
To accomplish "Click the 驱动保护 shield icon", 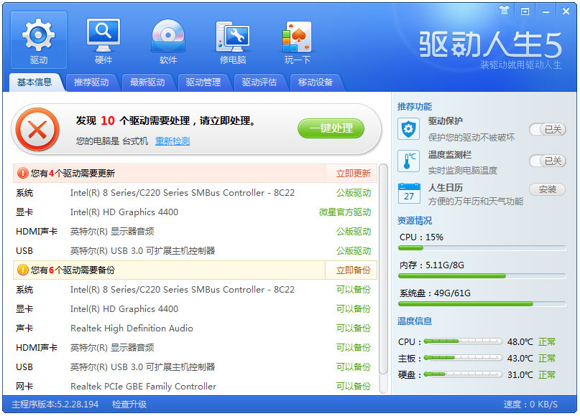I will coord(408,129).
